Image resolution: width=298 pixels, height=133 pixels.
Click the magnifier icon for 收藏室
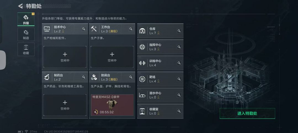coord(179,111)
